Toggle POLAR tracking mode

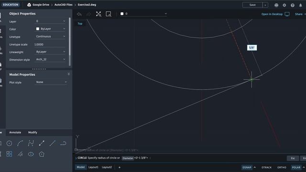[x=296, y=167]
